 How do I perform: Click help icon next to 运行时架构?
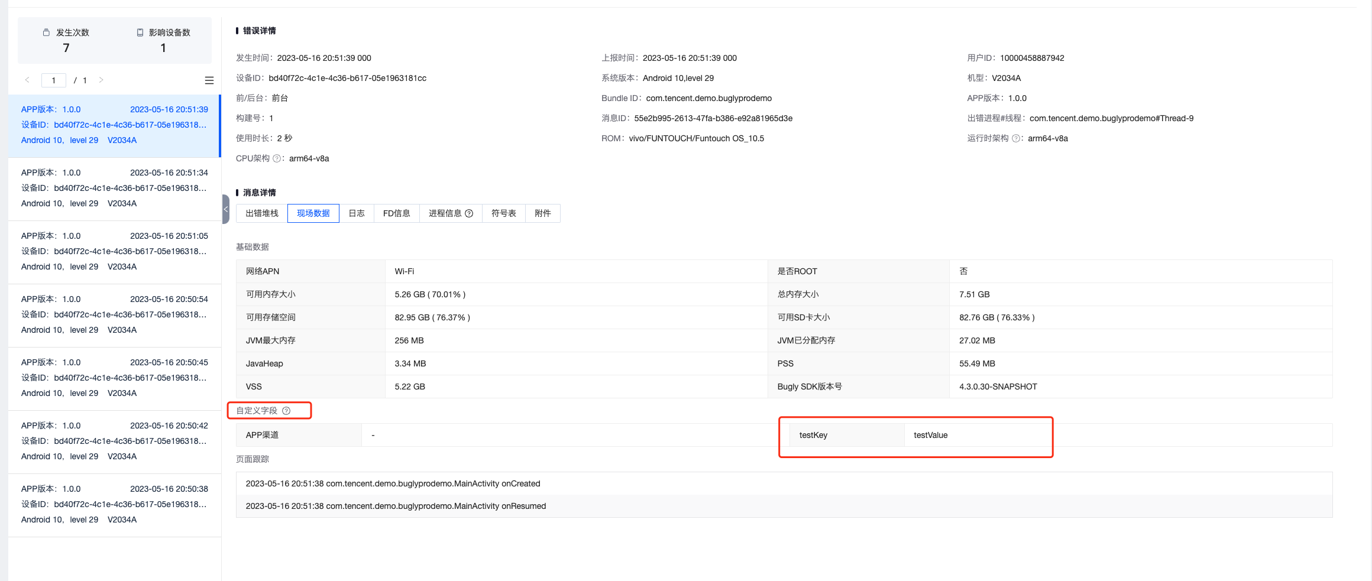coord(1015,138)
